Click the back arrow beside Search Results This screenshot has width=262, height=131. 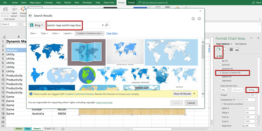(x=30, y=16)
